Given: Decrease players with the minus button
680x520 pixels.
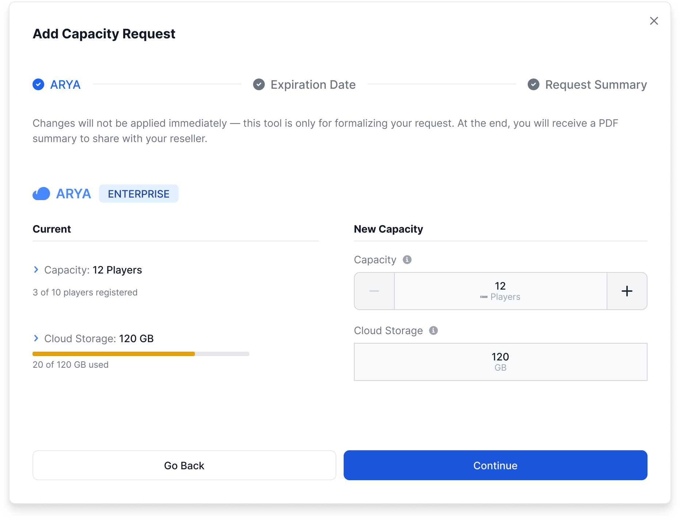Looking at the screenshot, I should pyautogui.click(x=374, y=291).
